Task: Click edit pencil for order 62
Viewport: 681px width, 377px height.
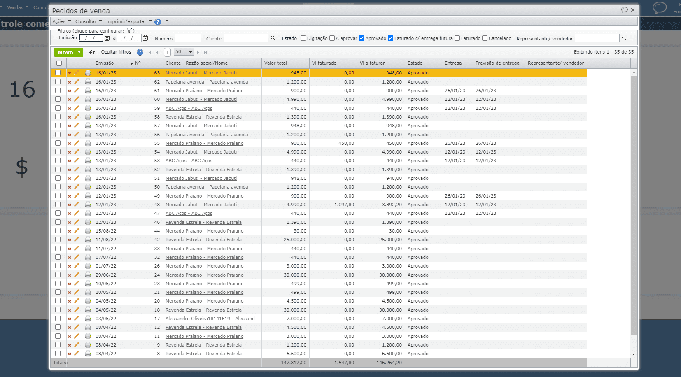Action: click(76, 82)
